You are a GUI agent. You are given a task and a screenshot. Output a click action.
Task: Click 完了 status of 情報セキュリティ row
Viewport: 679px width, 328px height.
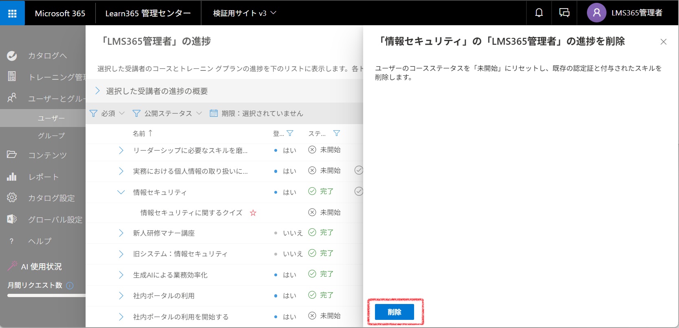point(321,191)
